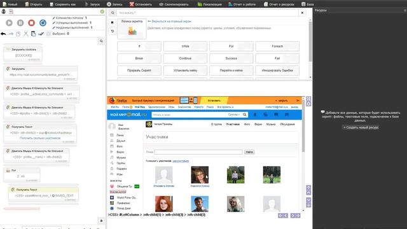Click Музыка in mail.ru left menu
The image size is (407, 229).
coord(121,157)
